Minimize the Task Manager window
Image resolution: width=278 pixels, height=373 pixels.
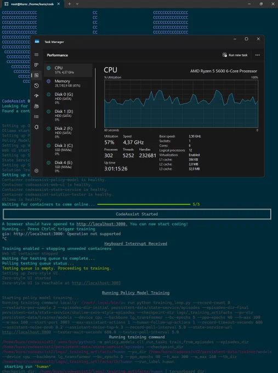[x=235, y=39]
